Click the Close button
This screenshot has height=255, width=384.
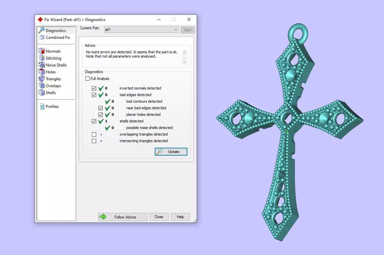[159, 217]
